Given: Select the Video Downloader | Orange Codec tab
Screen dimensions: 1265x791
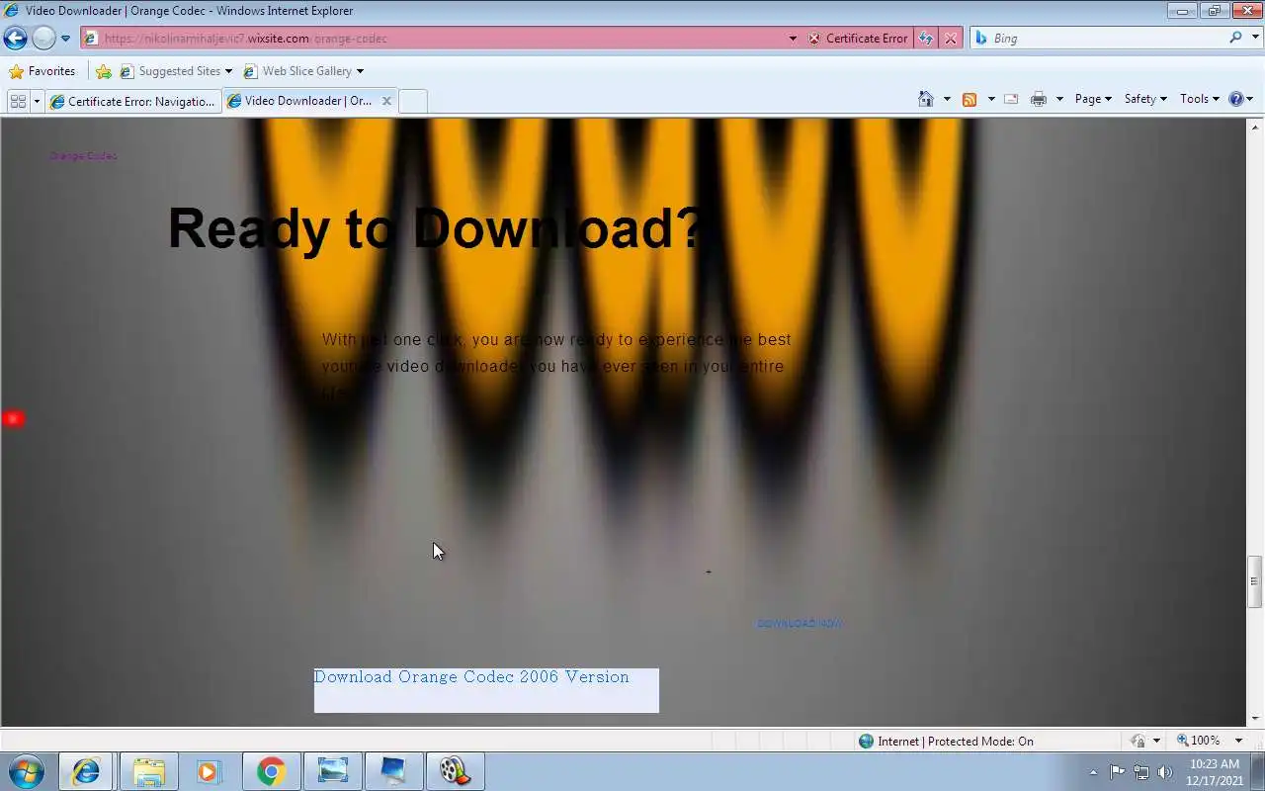Looking at the screenshot, I should (x=300, y=101).
